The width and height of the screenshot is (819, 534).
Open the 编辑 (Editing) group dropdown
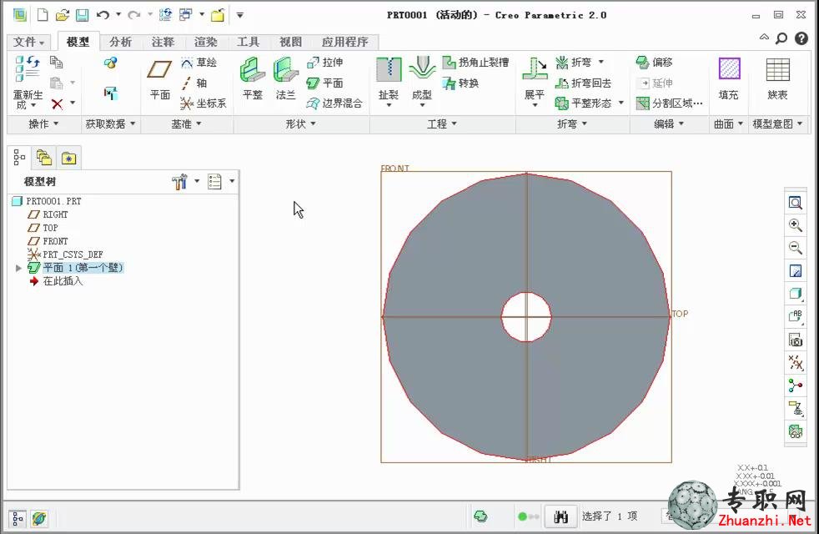(x=669, y=123)
